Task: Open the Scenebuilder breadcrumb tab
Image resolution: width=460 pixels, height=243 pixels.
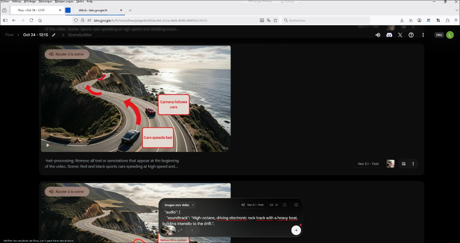Action: pyautogui.click(x=80, y=35)
